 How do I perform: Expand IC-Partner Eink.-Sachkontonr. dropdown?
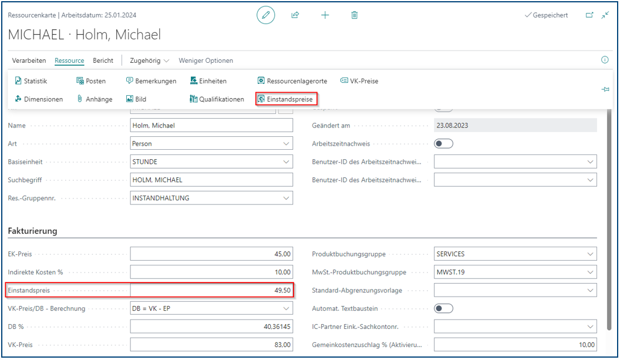coord(590,327)
